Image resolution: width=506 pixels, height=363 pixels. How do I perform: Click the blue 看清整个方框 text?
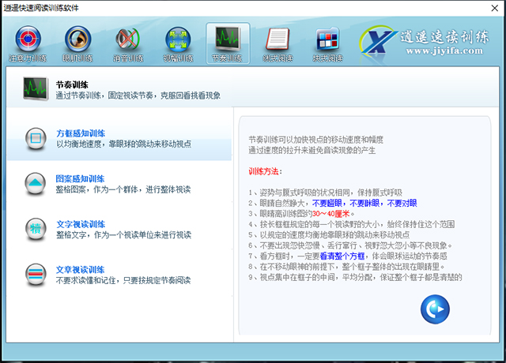(342, 256)
